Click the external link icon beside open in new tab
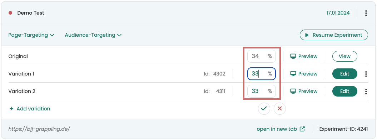377x140 pixels. (x=302, y=129)
